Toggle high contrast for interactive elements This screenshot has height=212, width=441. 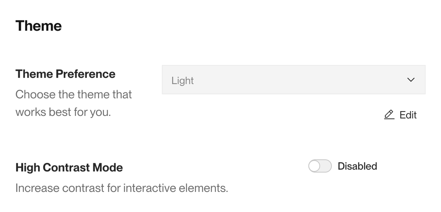319,166
